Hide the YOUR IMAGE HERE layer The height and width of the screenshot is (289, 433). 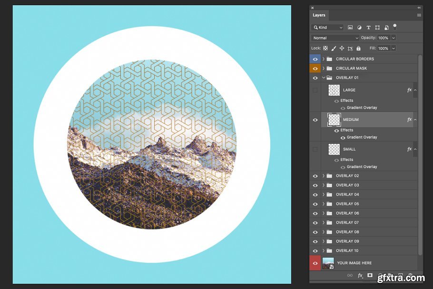click(x=315, y=263)
